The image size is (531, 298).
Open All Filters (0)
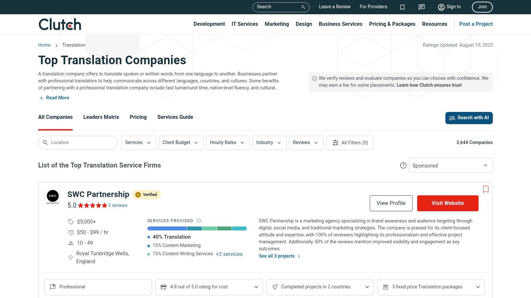[350, 143]
